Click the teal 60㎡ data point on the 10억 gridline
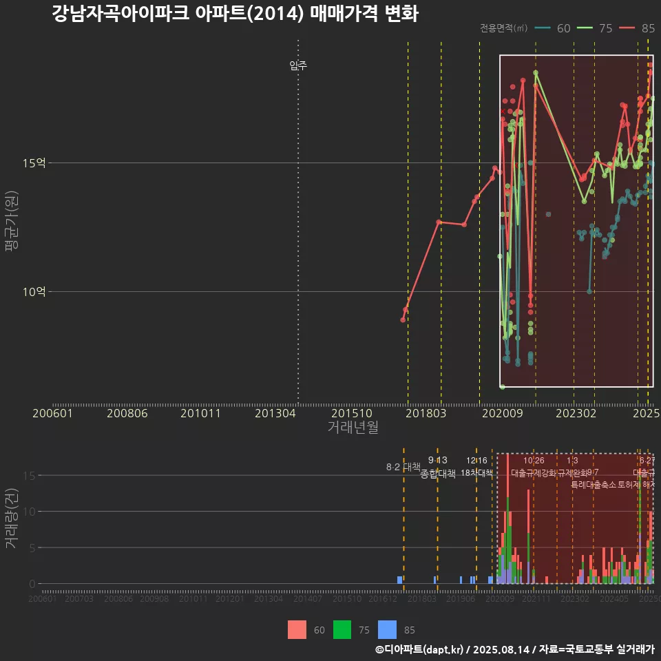 tap(589, 291)
